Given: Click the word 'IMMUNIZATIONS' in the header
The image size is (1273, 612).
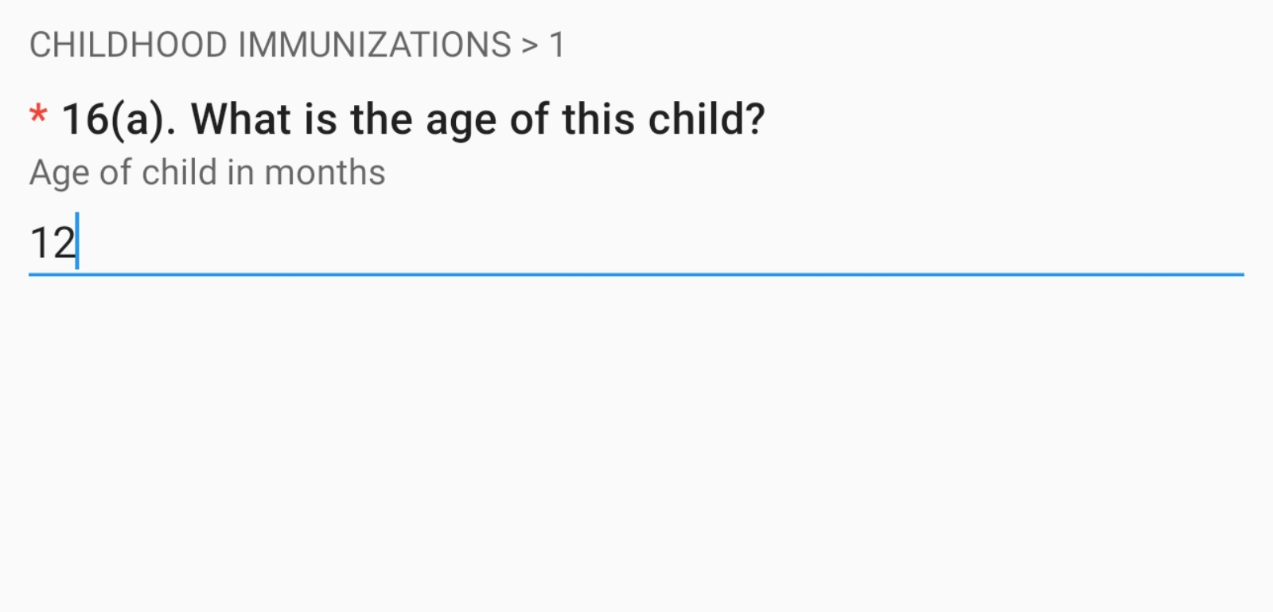Looking at the screenshot, I should point(375,45).
